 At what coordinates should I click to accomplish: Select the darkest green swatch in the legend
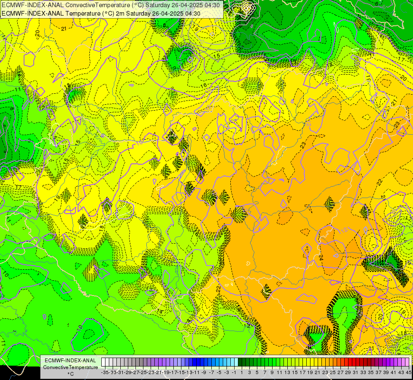point(240,362)
